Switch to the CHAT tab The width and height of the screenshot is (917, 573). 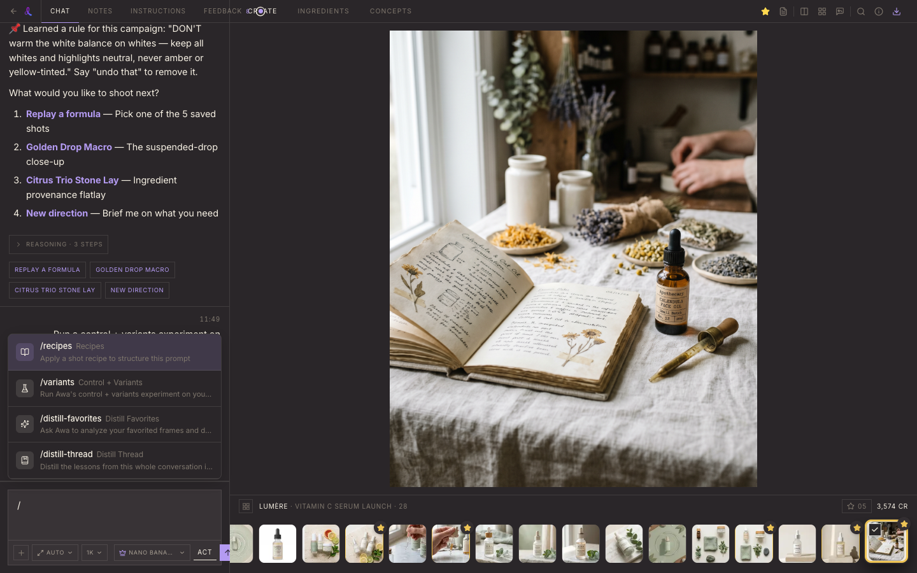tap(60, 11)
